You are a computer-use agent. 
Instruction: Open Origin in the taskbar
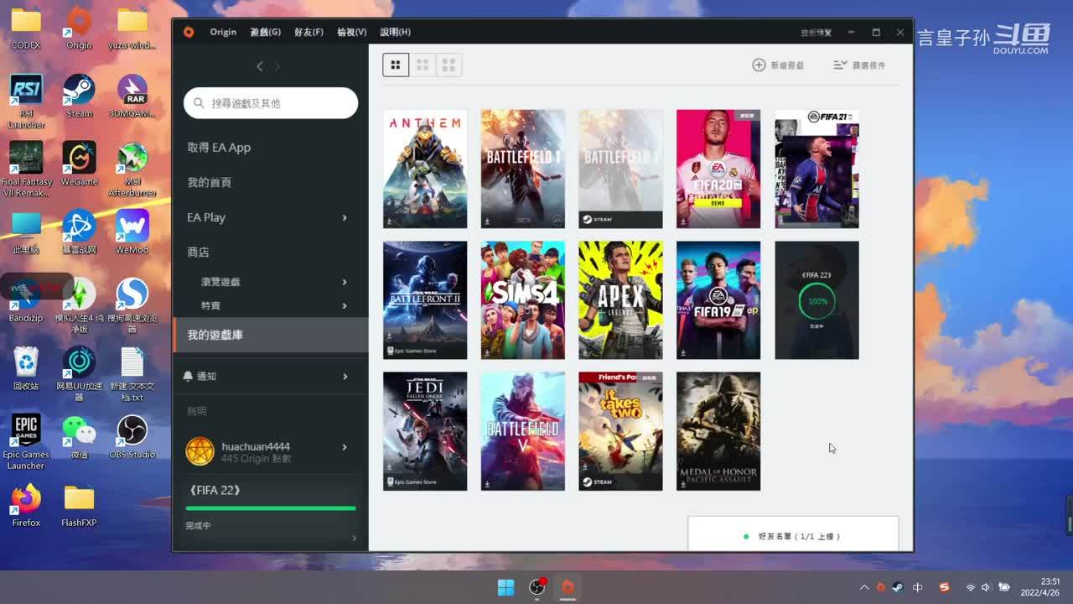[x=568, y=587]
